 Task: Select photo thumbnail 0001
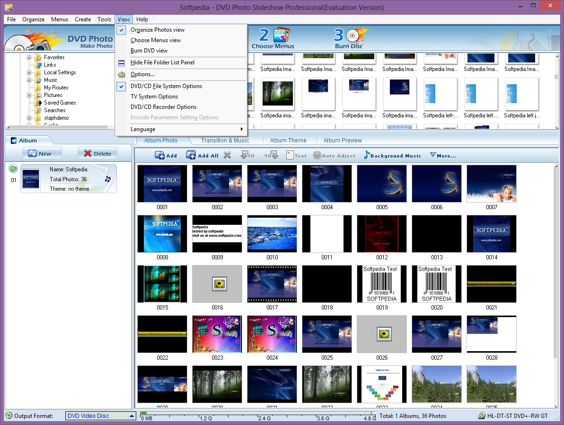(x=162, y=184)
